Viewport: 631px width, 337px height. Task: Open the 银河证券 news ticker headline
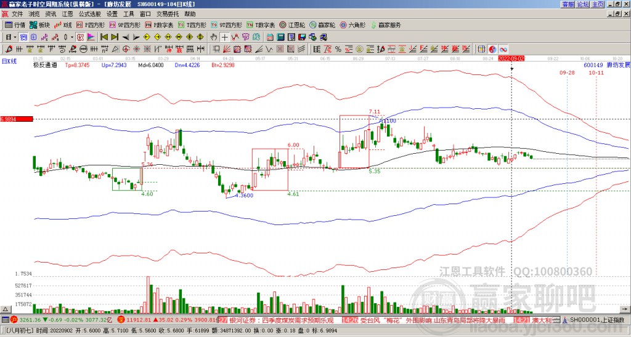coord(281,320)
